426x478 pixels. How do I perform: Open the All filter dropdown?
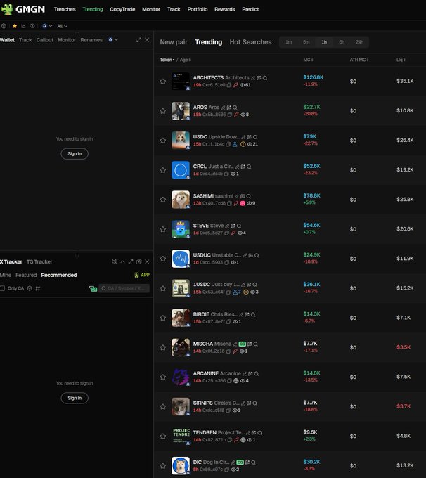click(62, 26)
